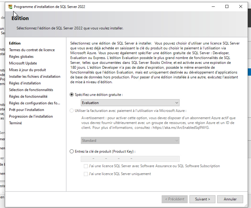Select Termes du contrat de licence step
This screenshot has height=208, width=251.
[x=32, y=50]
